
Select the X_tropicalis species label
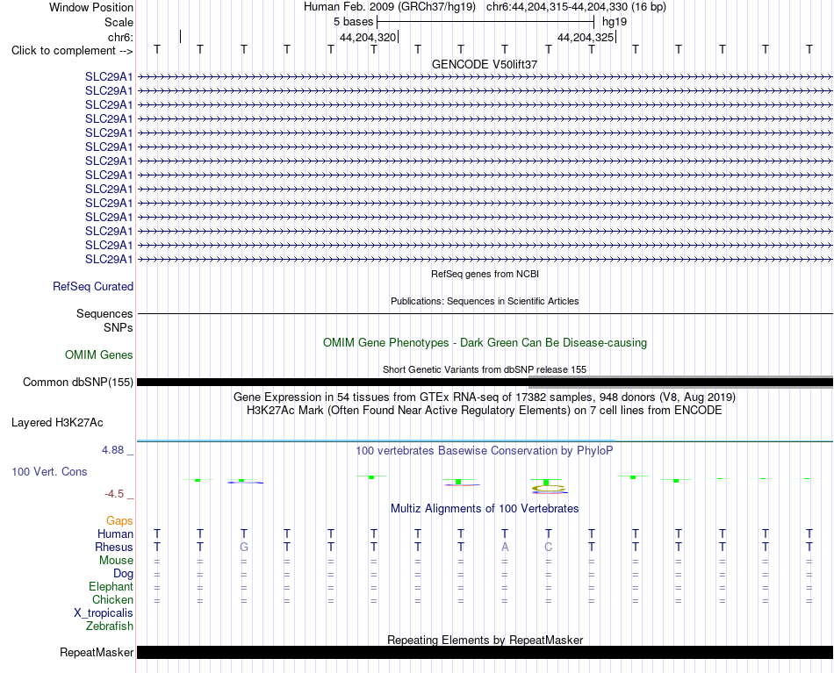point(104,613)
